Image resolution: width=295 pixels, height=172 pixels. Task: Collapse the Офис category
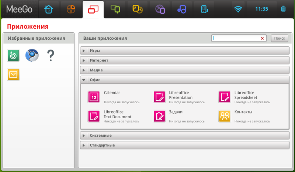click(x=185, y=80)
